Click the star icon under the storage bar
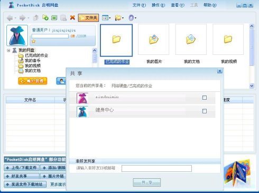Viewport: 259px width, 193px height. coord(34,41)
